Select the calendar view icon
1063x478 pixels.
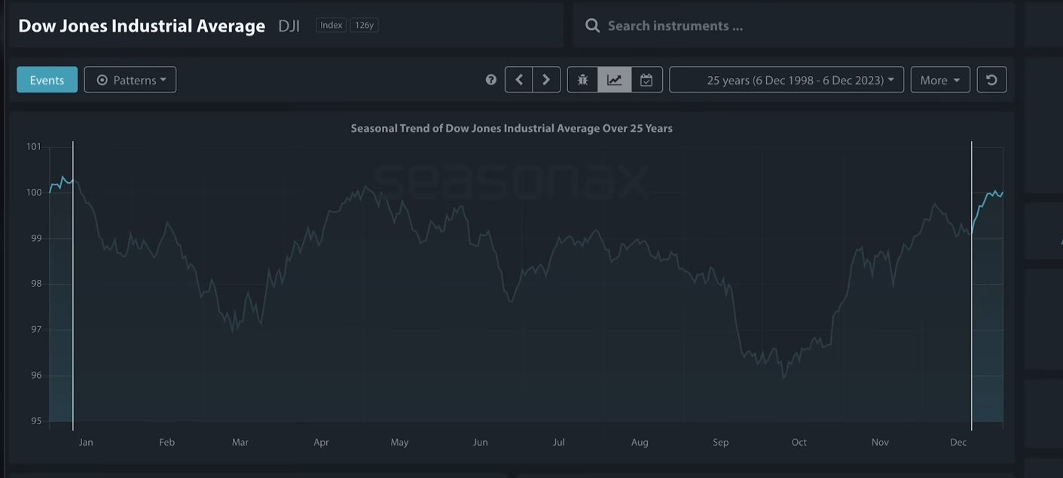click(x=646, y=80)
